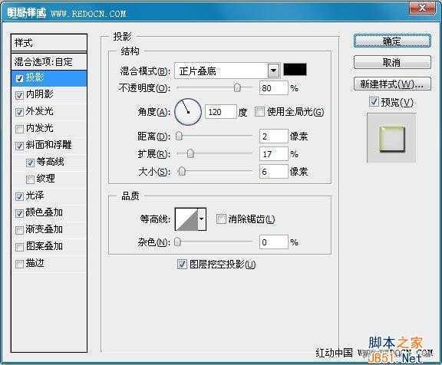Select the 外发光 row label
Screen dimensions: 442x365
[39, 111]
